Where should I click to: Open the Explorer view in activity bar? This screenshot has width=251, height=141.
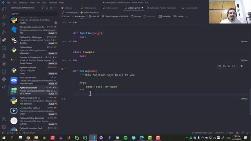(4, 9)
